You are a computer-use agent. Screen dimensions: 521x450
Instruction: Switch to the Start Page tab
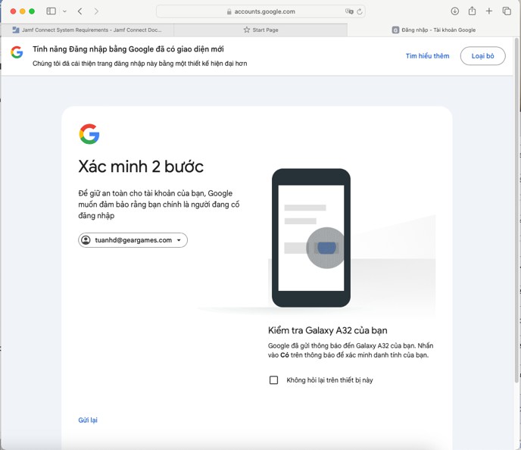(260, 30)
